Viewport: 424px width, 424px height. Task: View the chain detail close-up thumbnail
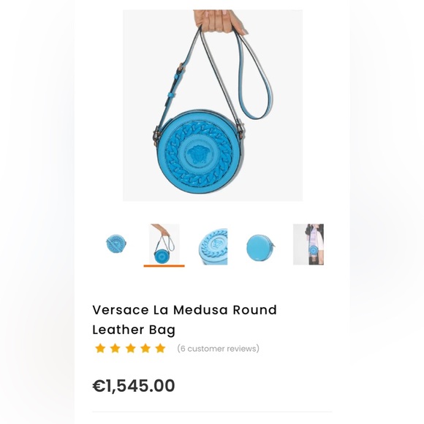tap(213, 246)
